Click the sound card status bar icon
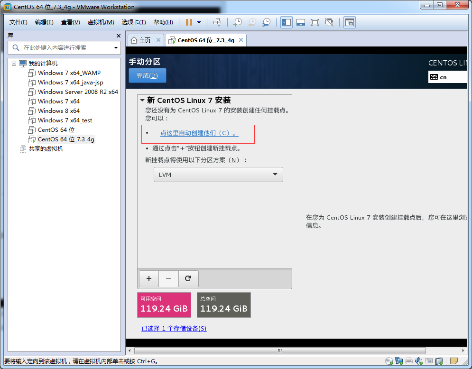Viewport: 472px width, 369px height. 419,361
